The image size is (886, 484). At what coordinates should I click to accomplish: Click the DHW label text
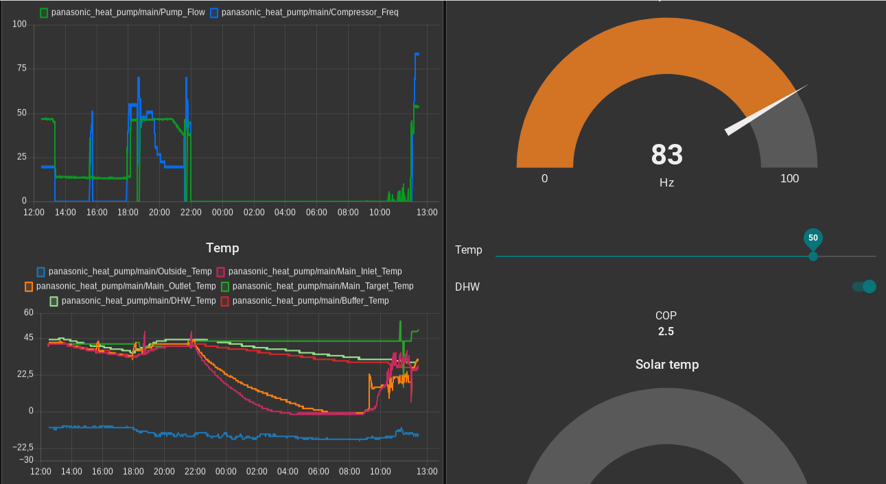pyautogui.click(x=467, y=287)
